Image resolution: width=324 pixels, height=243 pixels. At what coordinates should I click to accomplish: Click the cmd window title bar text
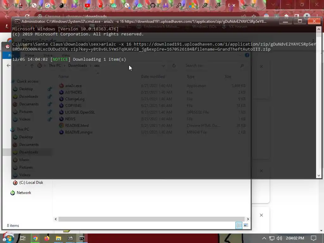[x=144, y=21]
